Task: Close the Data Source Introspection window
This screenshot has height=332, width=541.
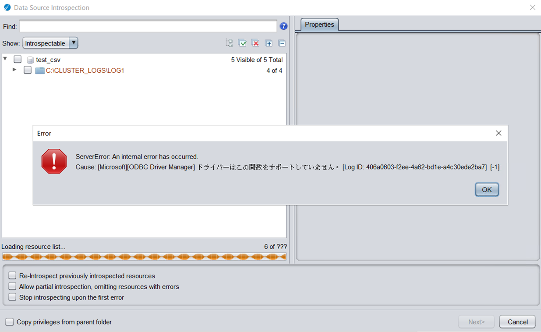Action: (533, 7)
